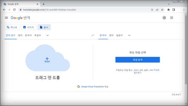Select 한국어 as target language
The width and height of the screenshot is (188, 106).
click(103, 35)
